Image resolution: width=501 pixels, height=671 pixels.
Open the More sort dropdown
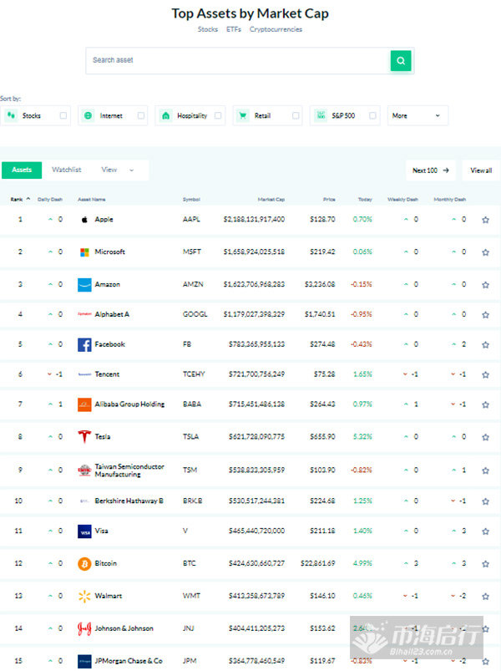click(417, 115)
